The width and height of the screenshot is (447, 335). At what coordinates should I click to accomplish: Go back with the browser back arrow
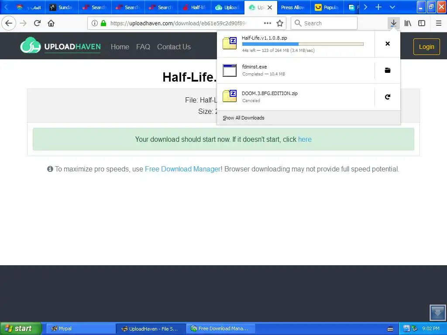9,23
